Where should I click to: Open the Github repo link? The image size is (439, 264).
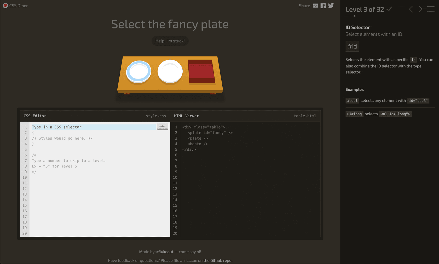(217, 260)
